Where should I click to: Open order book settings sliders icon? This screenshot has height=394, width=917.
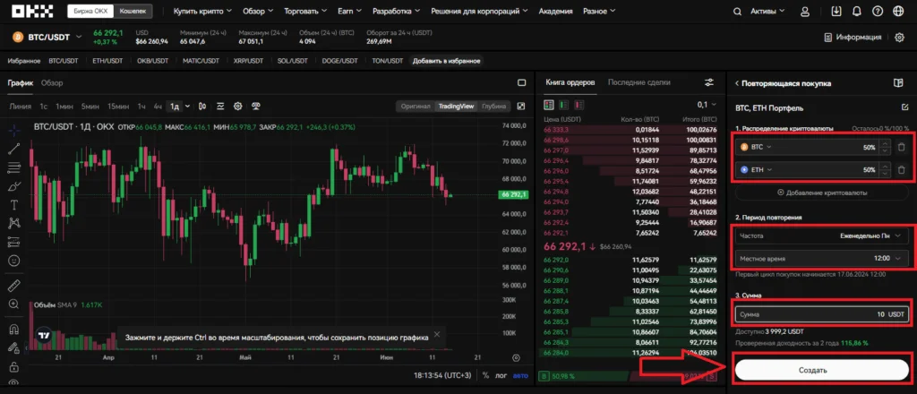709,83
